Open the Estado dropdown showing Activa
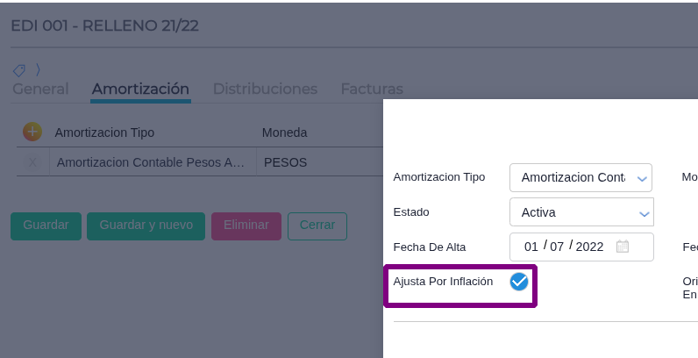Viewport: 698px width, 358px height. tap(581, 212)
